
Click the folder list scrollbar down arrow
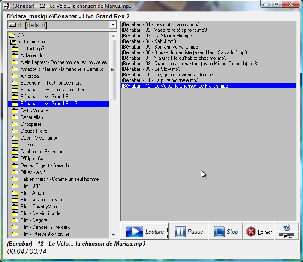click(x=113, y=235)
